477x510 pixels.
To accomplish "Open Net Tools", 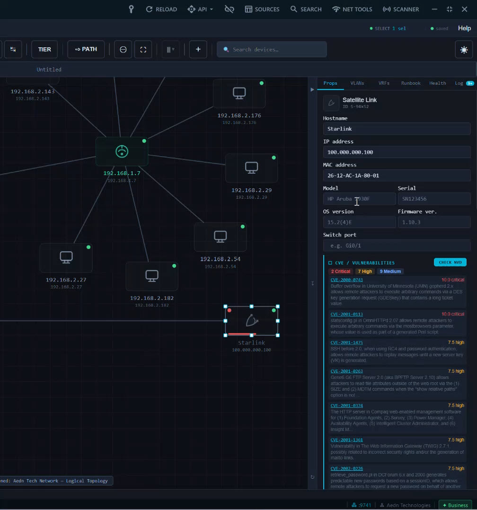I will (x=352, y=9).
